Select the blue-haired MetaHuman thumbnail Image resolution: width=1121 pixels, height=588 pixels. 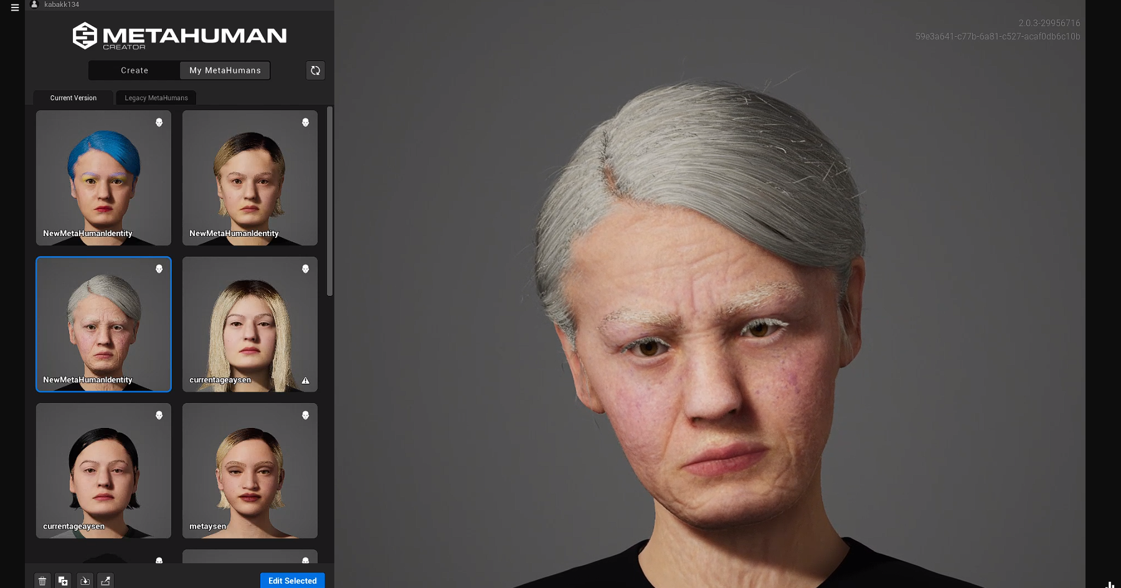click(x=103, y=178)
